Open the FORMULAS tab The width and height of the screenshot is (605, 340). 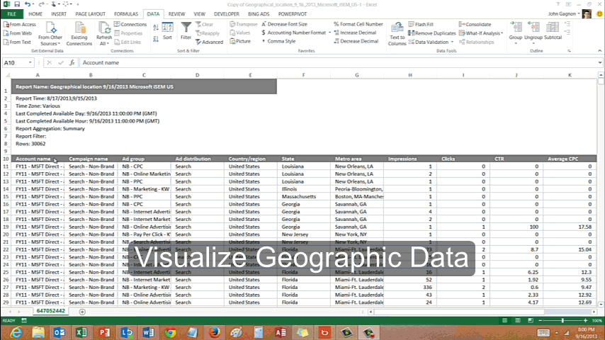click(126, 14)
